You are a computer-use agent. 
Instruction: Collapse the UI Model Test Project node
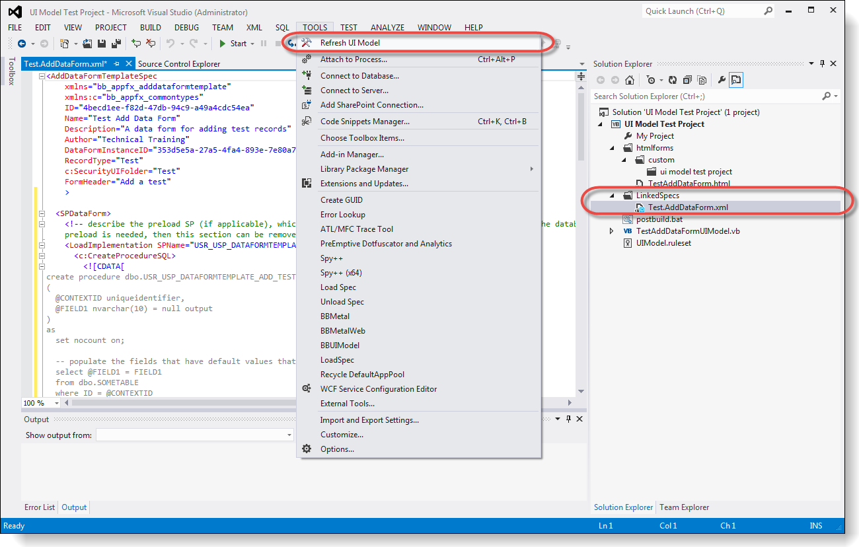(600, 124)
